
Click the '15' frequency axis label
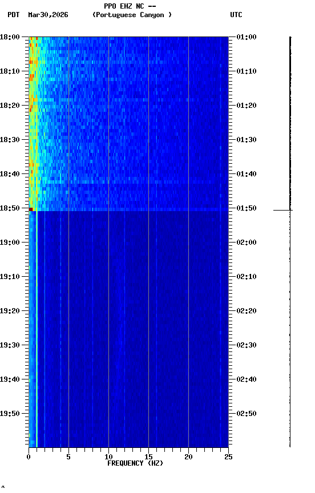(148, 457)
